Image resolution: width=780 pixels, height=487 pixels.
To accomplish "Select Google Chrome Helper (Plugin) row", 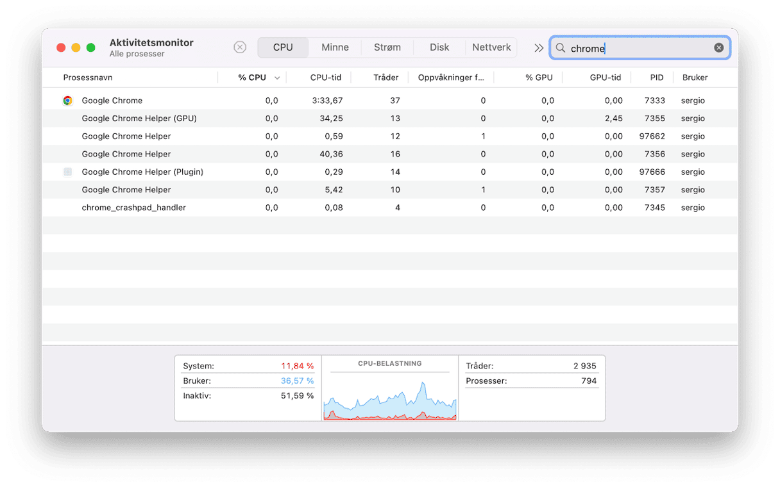I will click(x=390, y=172).
